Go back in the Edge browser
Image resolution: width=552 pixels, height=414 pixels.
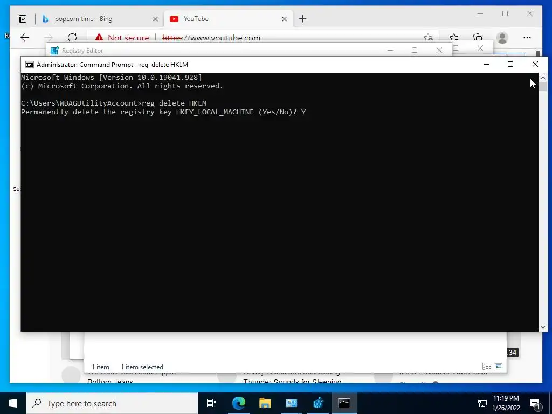click(25, 38)
